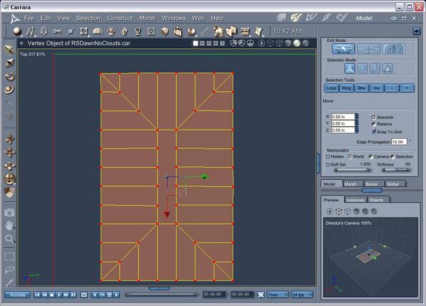Click the Btw selection button

(361, 88)
